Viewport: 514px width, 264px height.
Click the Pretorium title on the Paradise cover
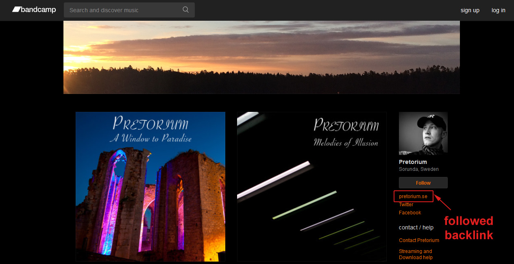click(x=150, y=123)
